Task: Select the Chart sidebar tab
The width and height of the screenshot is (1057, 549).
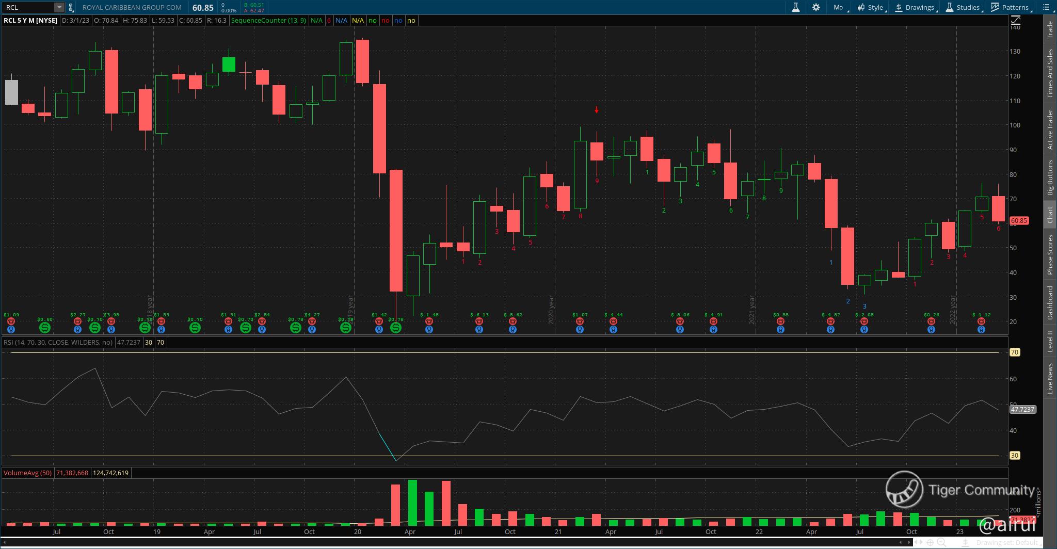Action: (1050, 215)
